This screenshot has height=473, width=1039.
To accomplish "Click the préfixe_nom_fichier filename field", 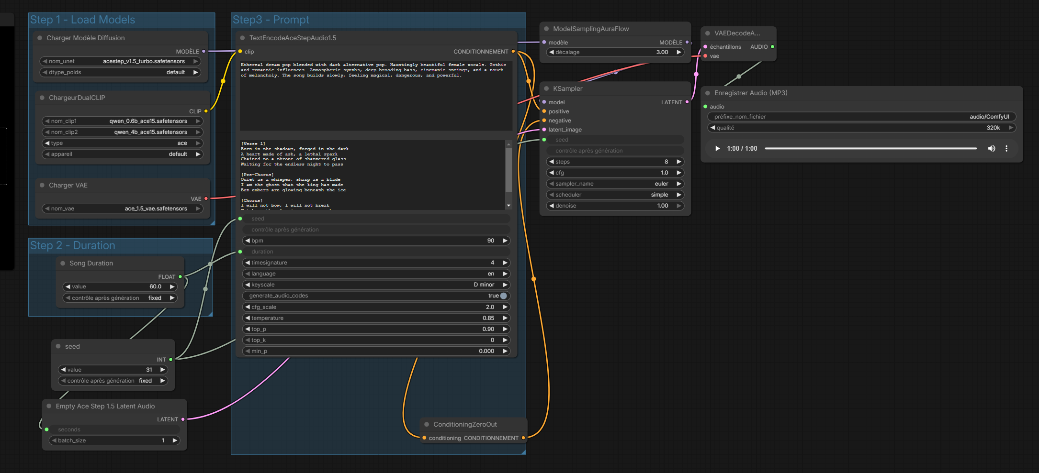I will click(861, 117).
